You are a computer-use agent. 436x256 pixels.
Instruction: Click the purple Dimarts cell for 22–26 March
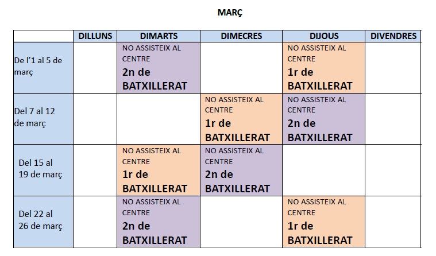point(159,221)
